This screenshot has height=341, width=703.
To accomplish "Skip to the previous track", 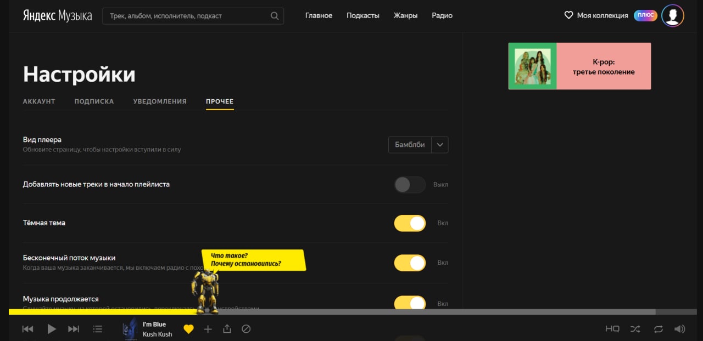I will [x=27, y=329].
